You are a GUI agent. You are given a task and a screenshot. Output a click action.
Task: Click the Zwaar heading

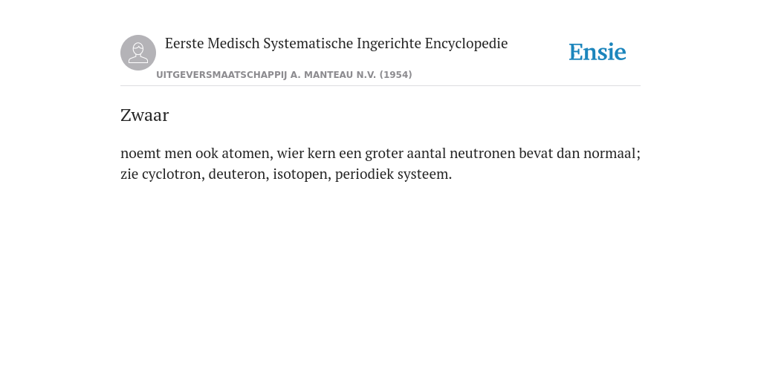pos(145,115)
